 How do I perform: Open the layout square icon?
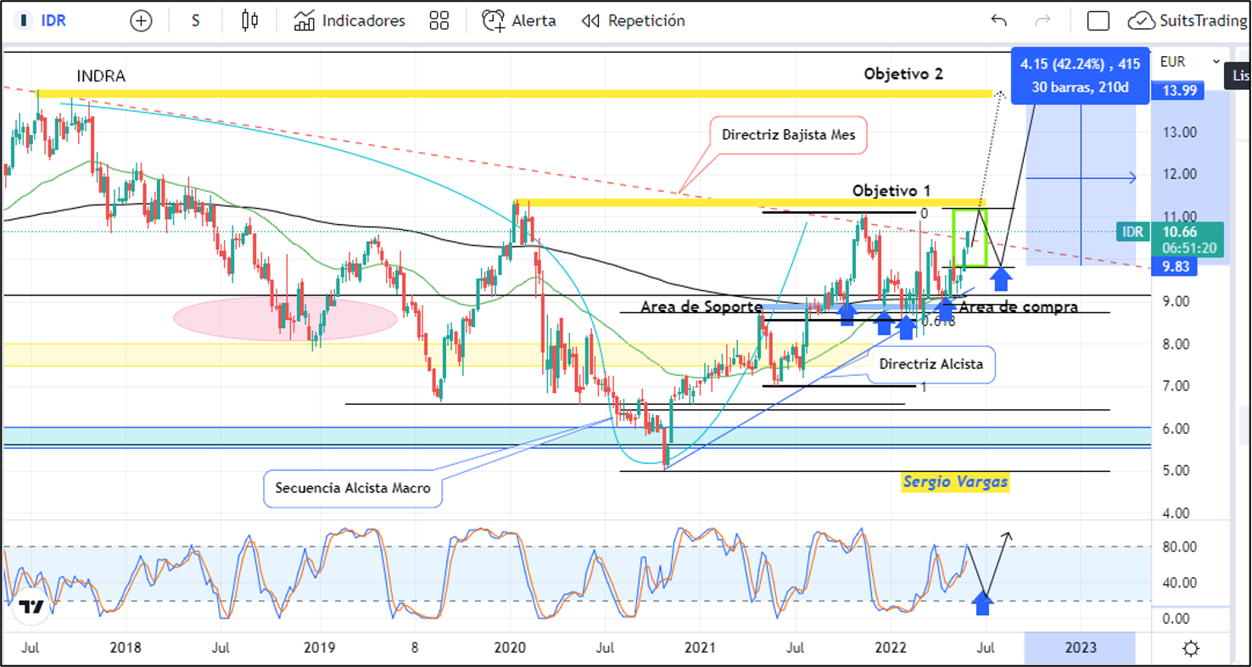point(1098,21)
